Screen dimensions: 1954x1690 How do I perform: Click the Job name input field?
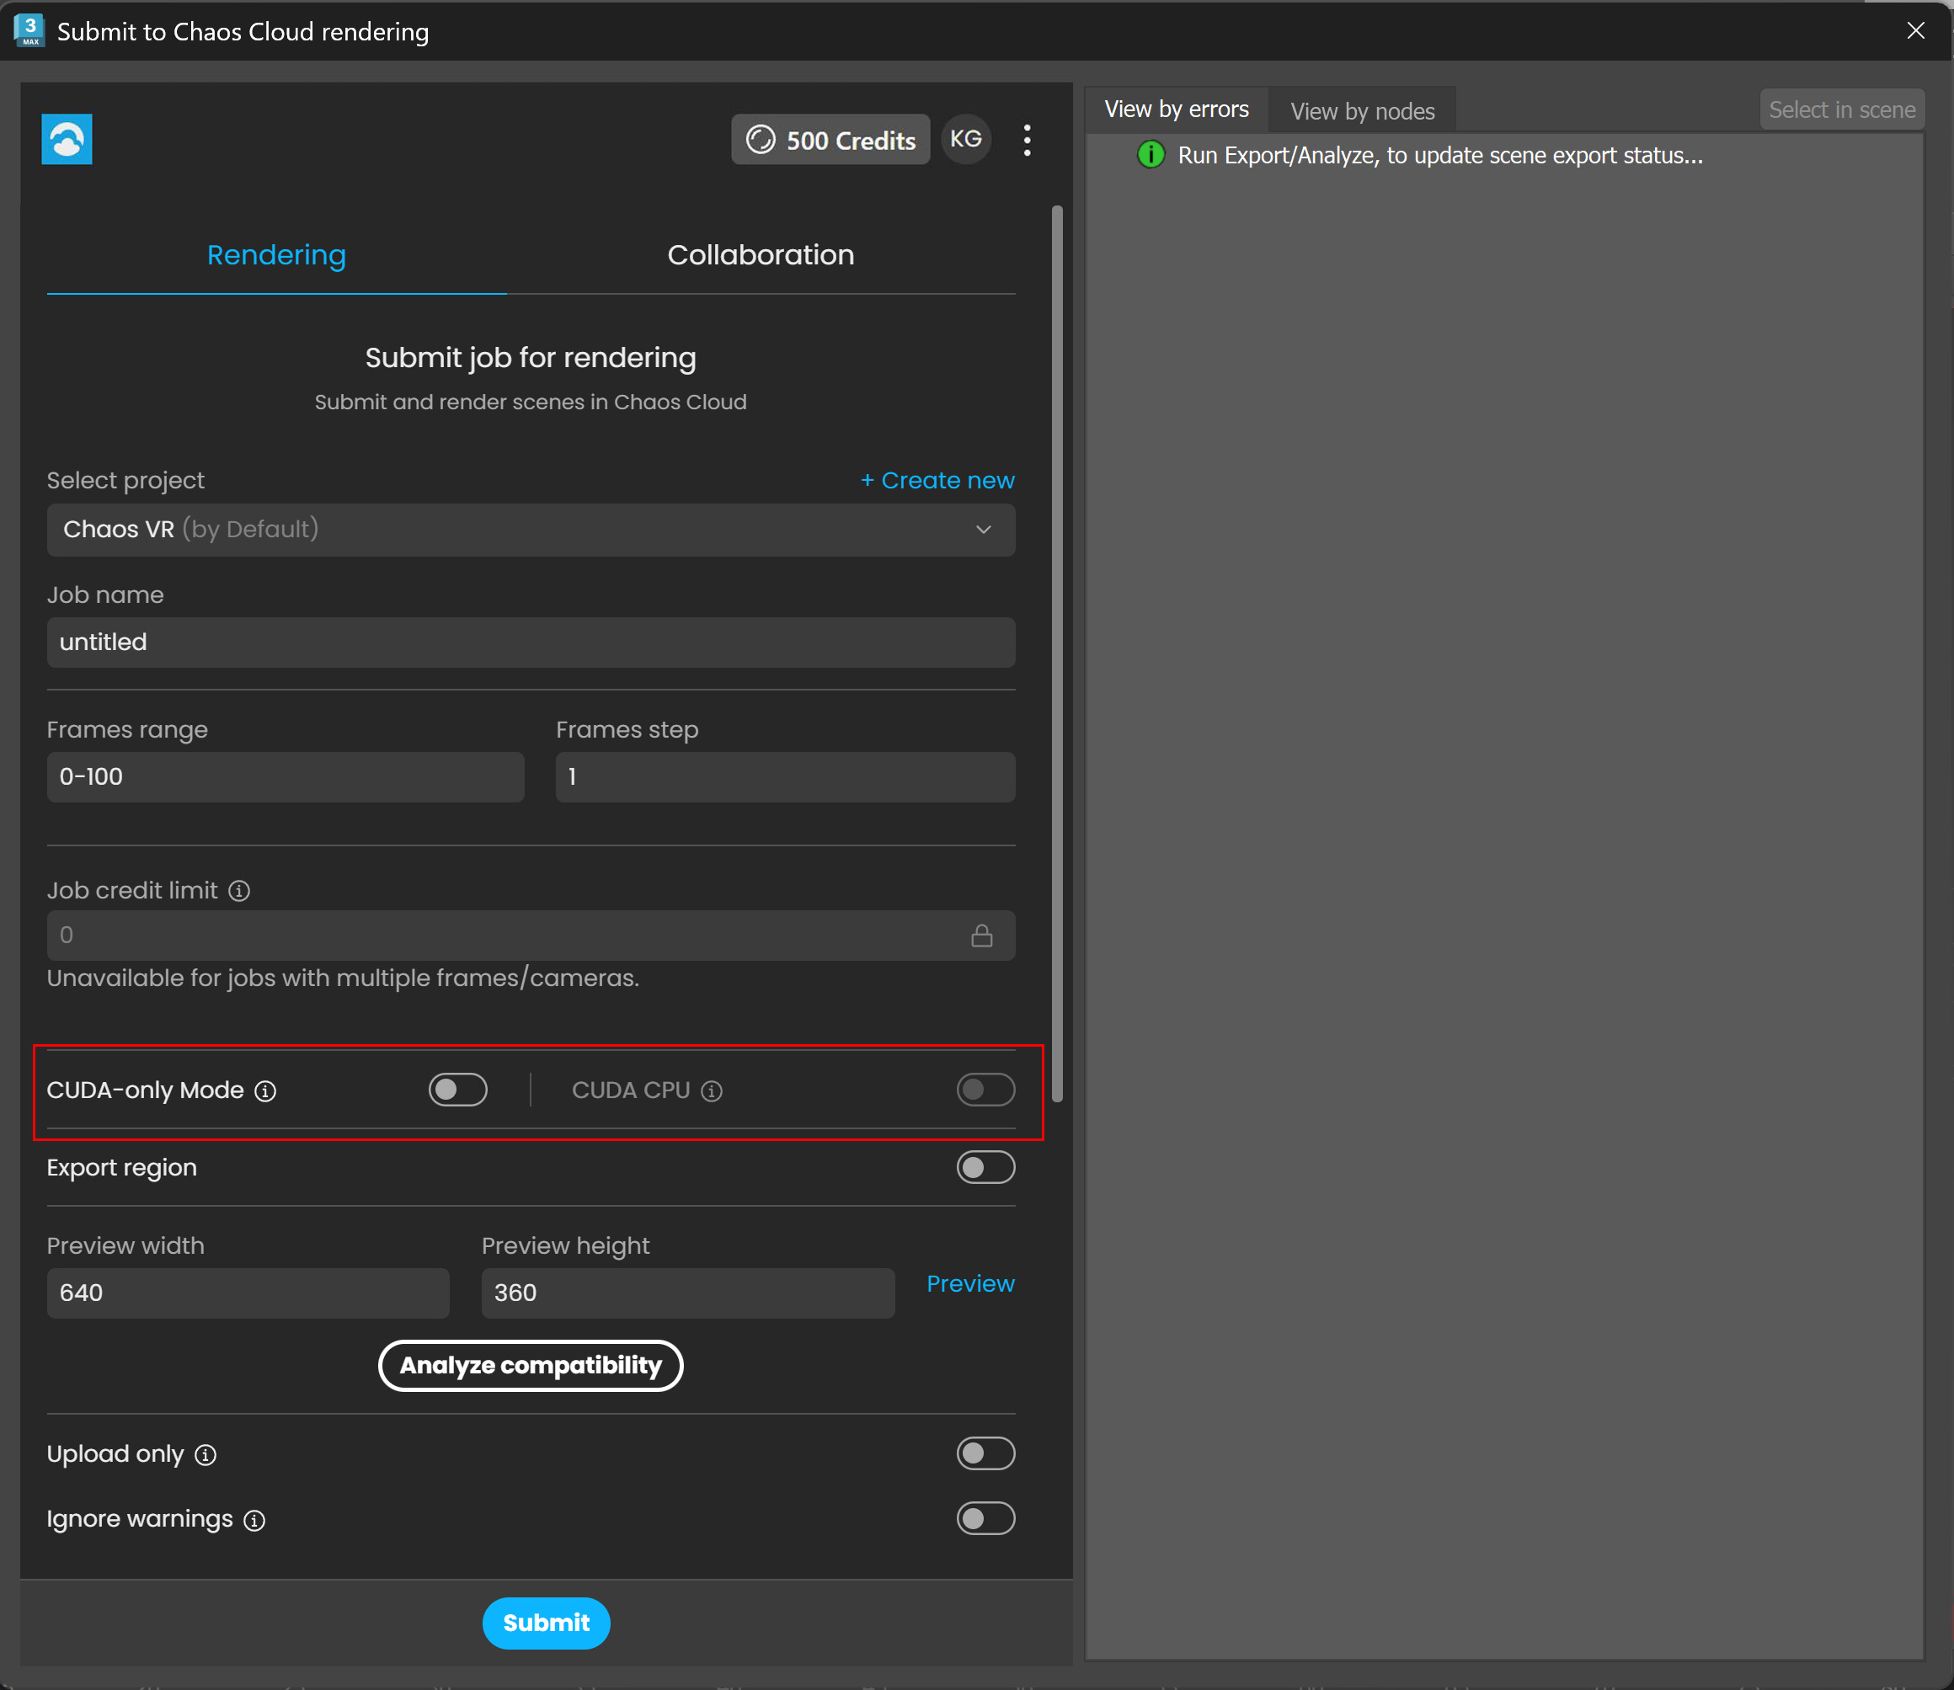point(531,642)
